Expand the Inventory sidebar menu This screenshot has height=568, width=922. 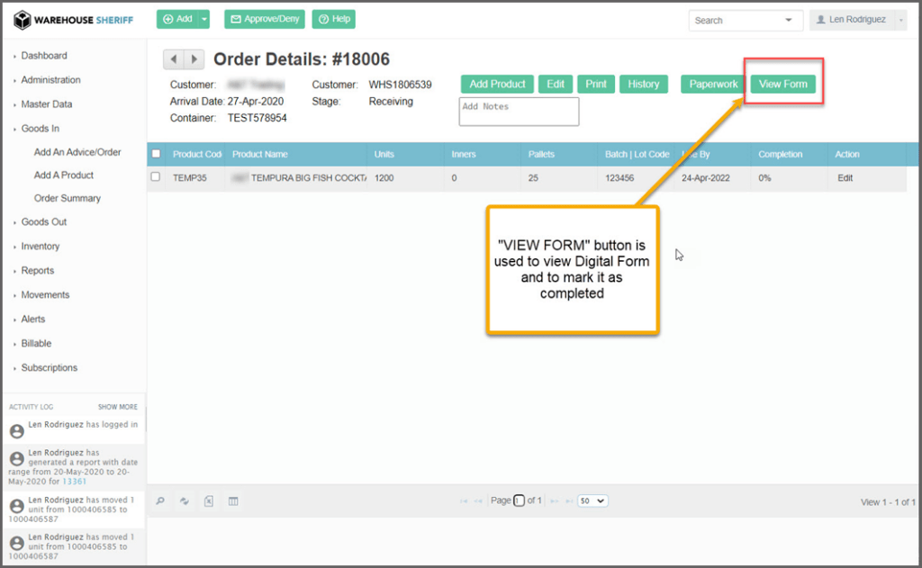41,246
